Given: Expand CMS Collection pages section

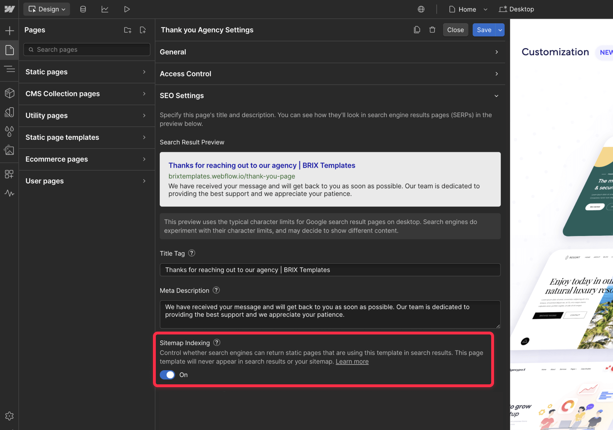Looking at the screenshot, I should [87, 94].
